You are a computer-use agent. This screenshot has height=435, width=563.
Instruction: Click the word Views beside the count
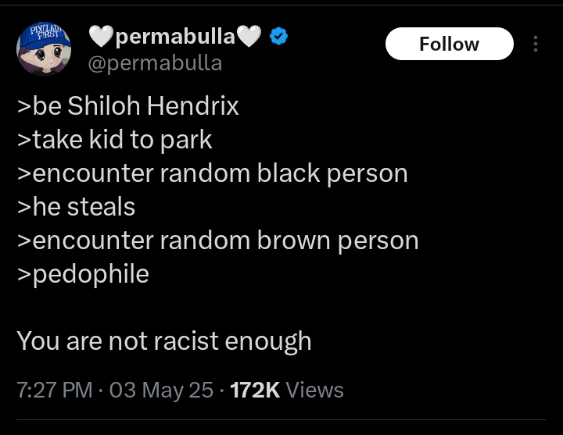coord(314,389)
